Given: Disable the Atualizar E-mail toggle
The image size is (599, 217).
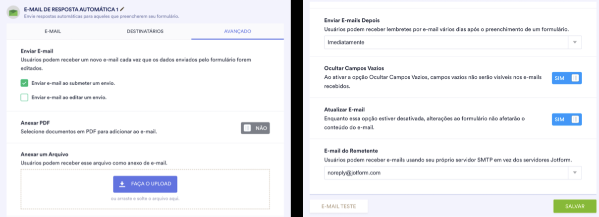Looking at the screenshot, I should [x=567, y=119].
